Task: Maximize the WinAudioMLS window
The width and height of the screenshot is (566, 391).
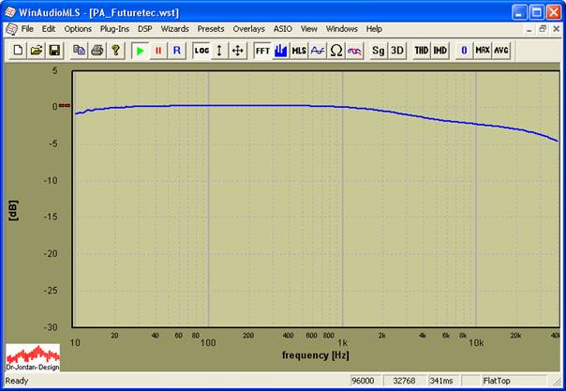Action: click(x=536, y=12)
